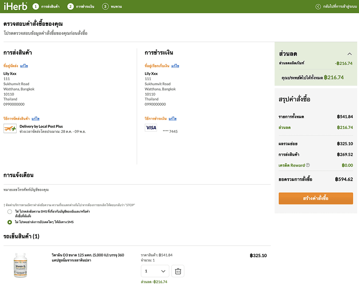The image size is (359, 288).
Task: Edit the billing address link
Action: tap(175, 66)
